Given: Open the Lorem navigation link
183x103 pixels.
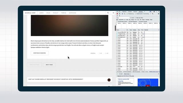Looking at the screenshot, I should tap(41, 13).
